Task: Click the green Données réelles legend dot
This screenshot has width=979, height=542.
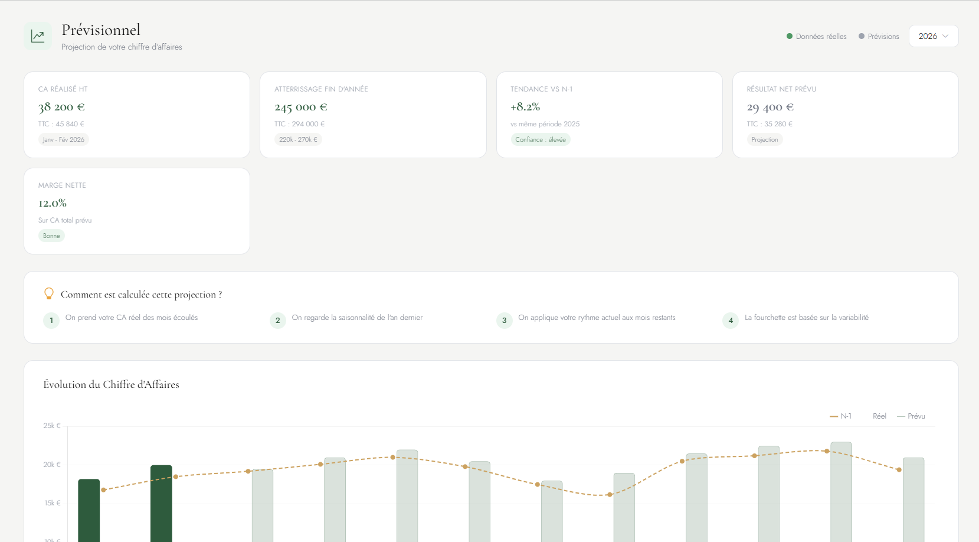Action: pyautogui.click(x=790, y=37)
